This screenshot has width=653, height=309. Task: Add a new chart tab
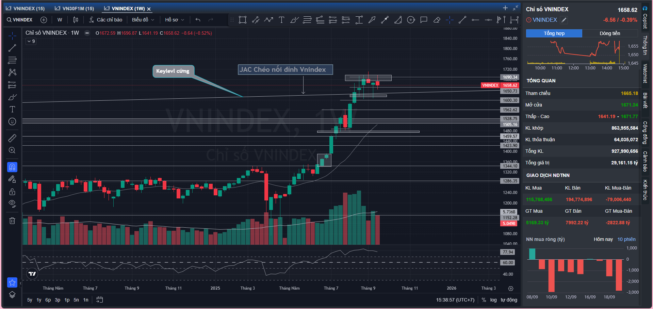coord(505,8)
